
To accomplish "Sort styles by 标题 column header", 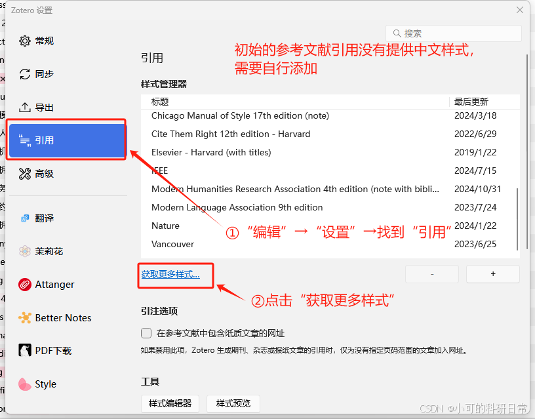I will [x=295, y=102].
